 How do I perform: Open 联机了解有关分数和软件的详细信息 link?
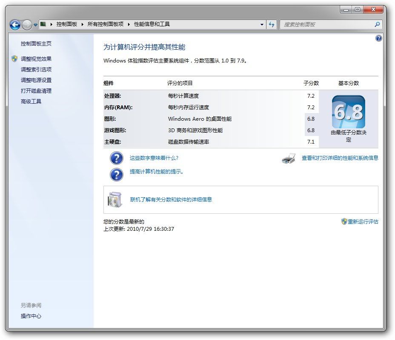coord(171,200)
